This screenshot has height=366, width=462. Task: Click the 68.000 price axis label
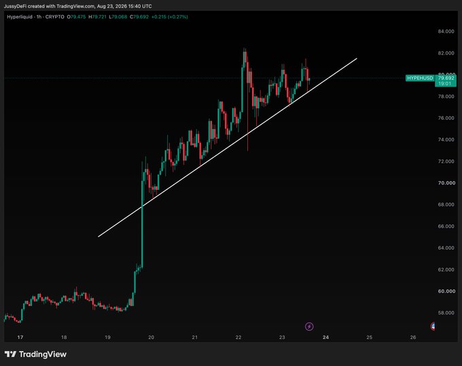click(446, 204)
